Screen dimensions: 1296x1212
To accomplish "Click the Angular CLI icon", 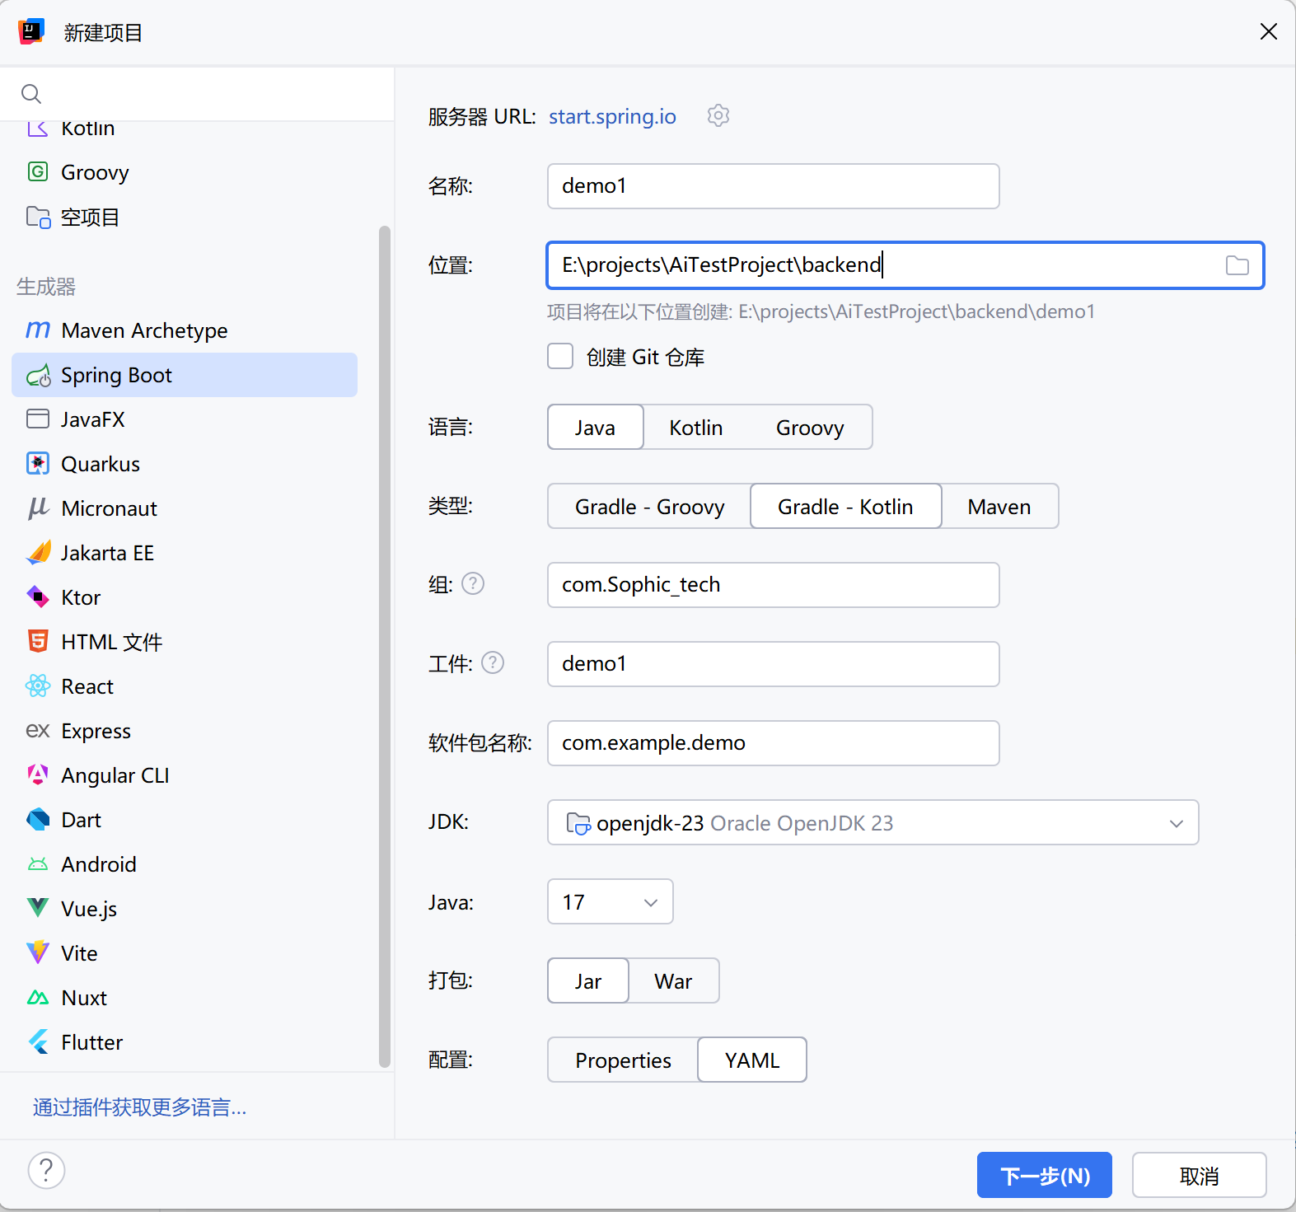I will (38, 774).
